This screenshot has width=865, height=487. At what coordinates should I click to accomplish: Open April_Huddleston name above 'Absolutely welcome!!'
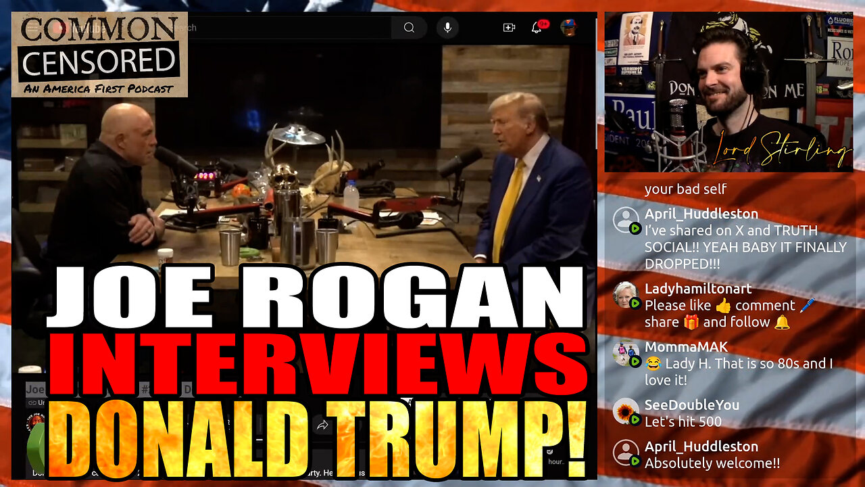pos(701,446)
